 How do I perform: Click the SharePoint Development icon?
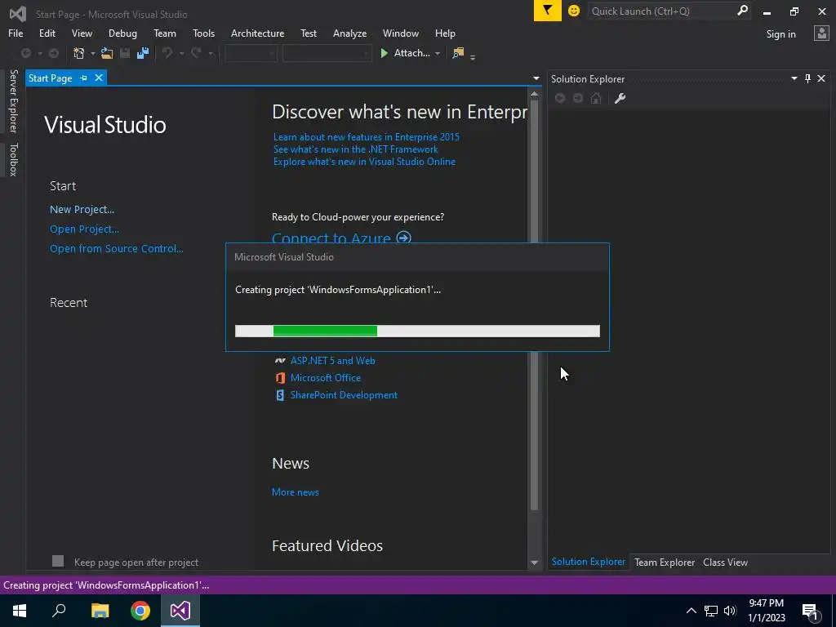pyautogui.click(x=280, y=395)
